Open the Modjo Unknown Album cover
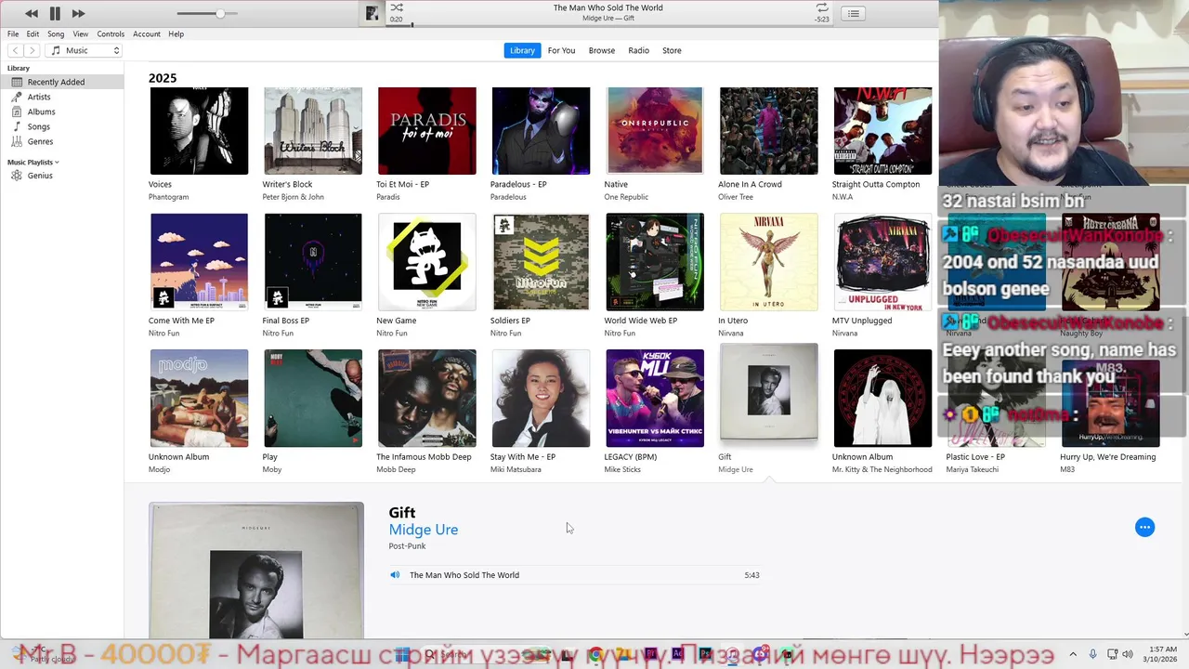Screen dimensions: 1189x669 tap(199, 398)
